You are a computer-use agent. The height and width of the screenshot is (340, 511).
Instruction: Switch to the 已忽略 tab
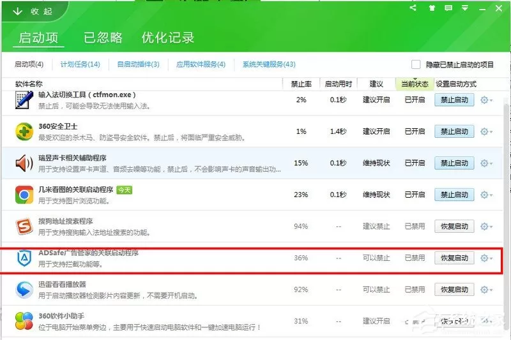tap(103, 38)
